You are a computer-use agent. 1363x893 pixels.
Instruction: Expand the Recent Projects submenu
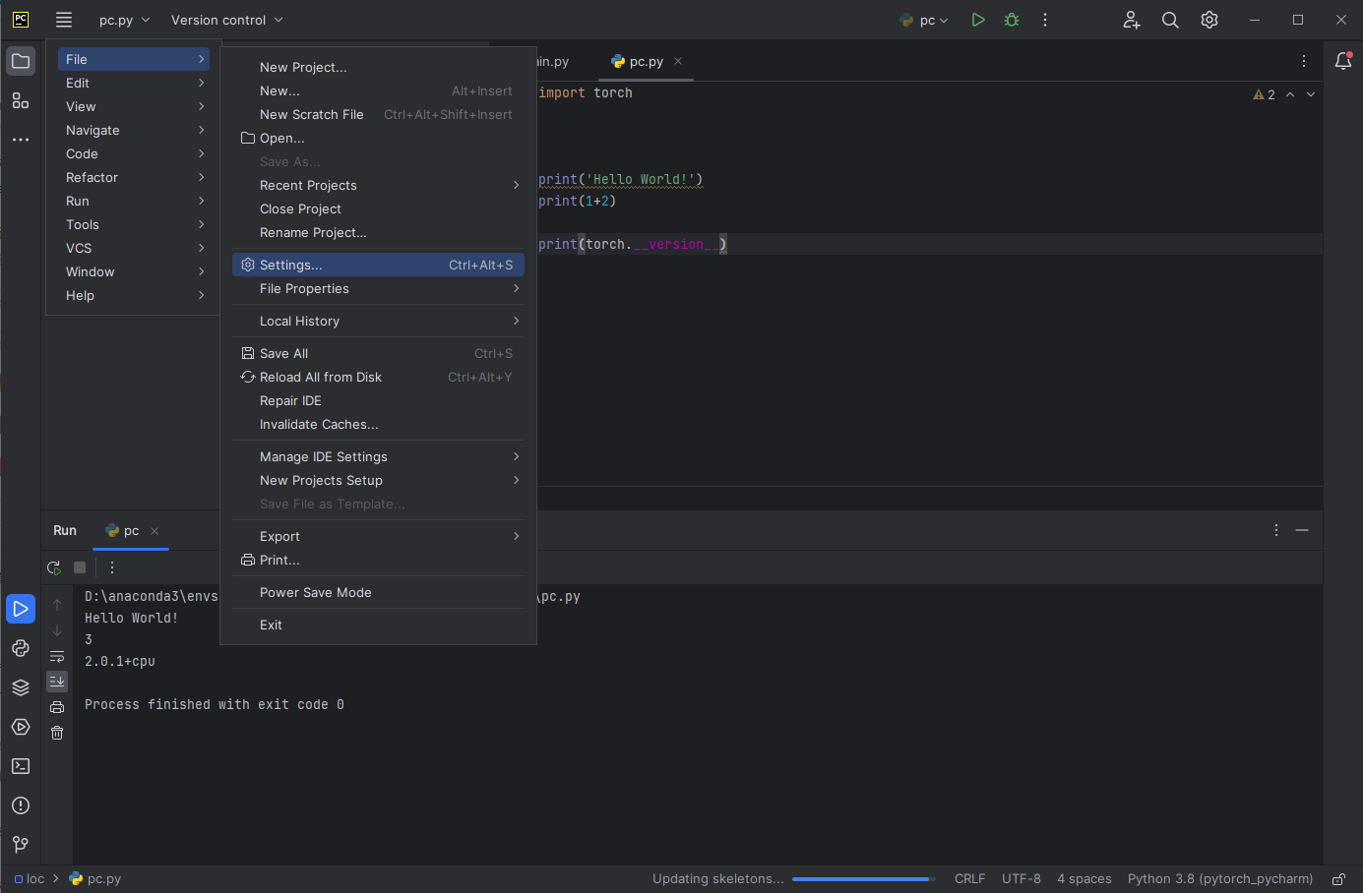[x=378, y=185]
